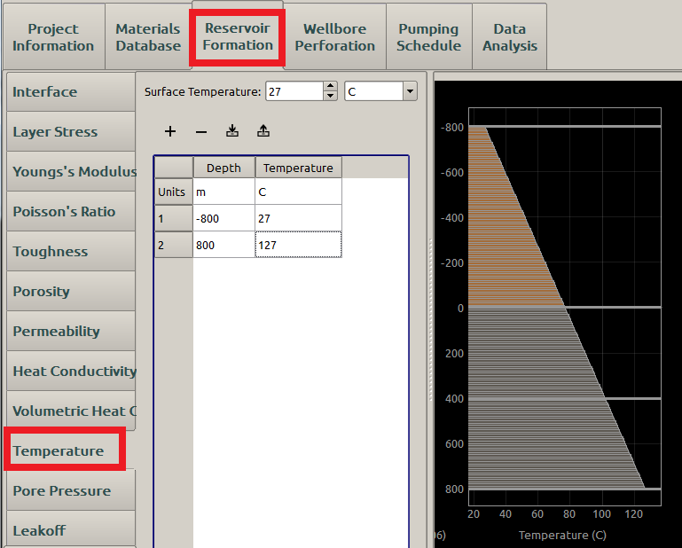Open the Volumetric Heat side tab
The image size is (682, 548).
point(71,411)
